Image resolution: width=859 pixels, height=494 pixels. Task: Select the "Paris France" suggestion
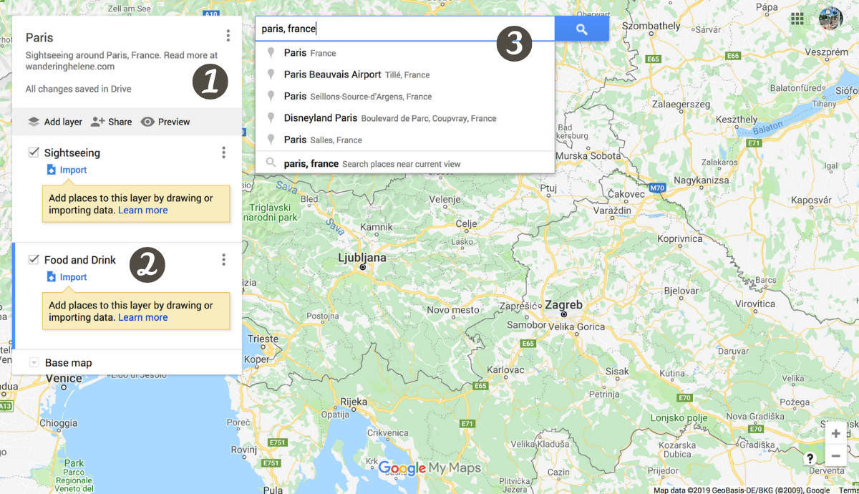coord(405,53)
